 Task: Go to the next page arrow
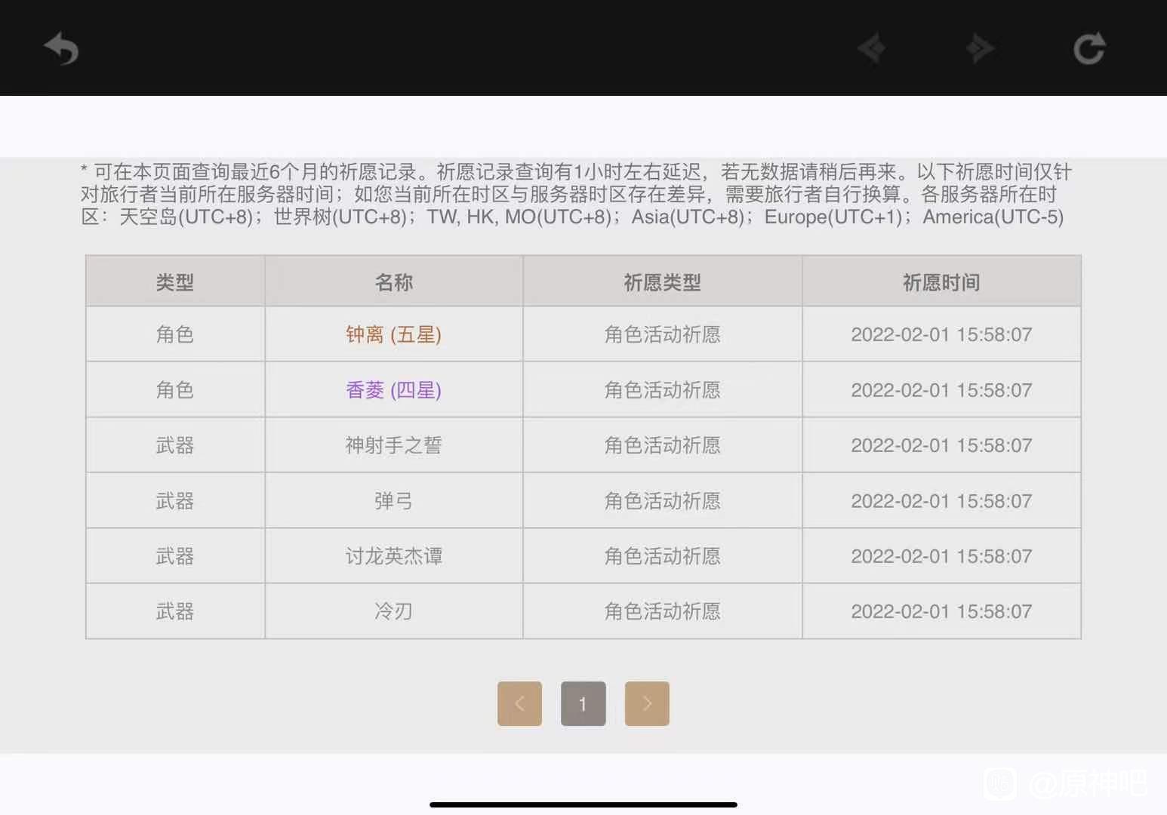click(x=647, y=703)
